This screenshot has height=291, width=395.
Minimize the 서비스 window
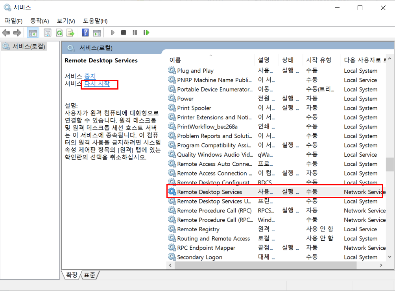[x=337, y=8]
